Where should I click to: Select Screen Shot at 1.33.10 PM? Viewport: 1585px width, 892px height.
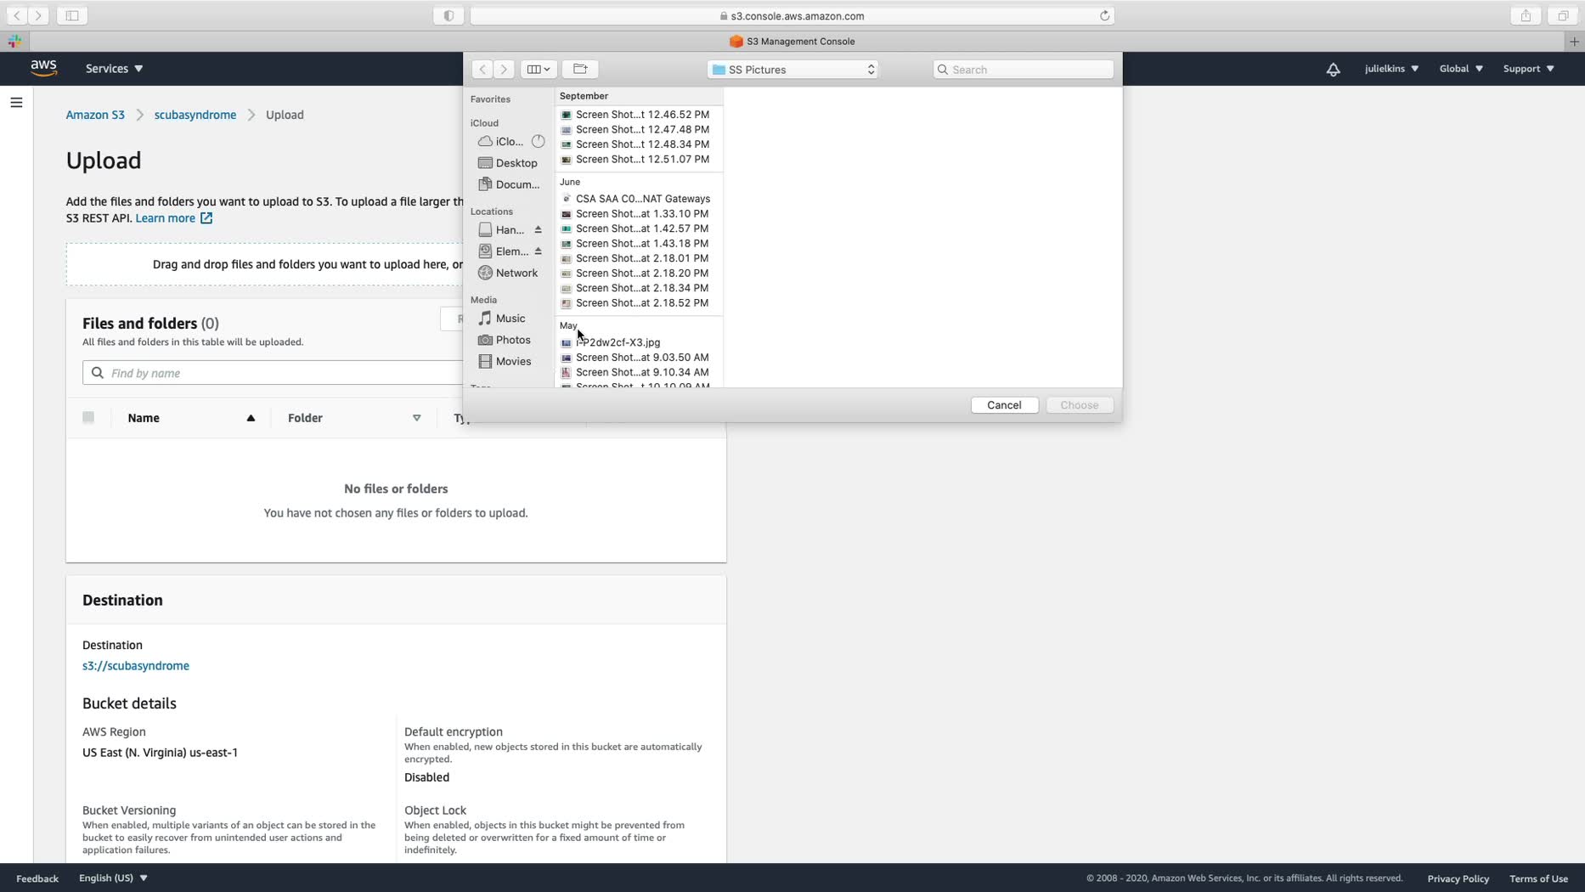tap(638, 214)
